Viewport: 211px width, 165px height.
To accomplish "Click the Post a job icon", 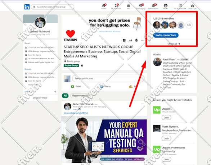I will pos(192,6).
